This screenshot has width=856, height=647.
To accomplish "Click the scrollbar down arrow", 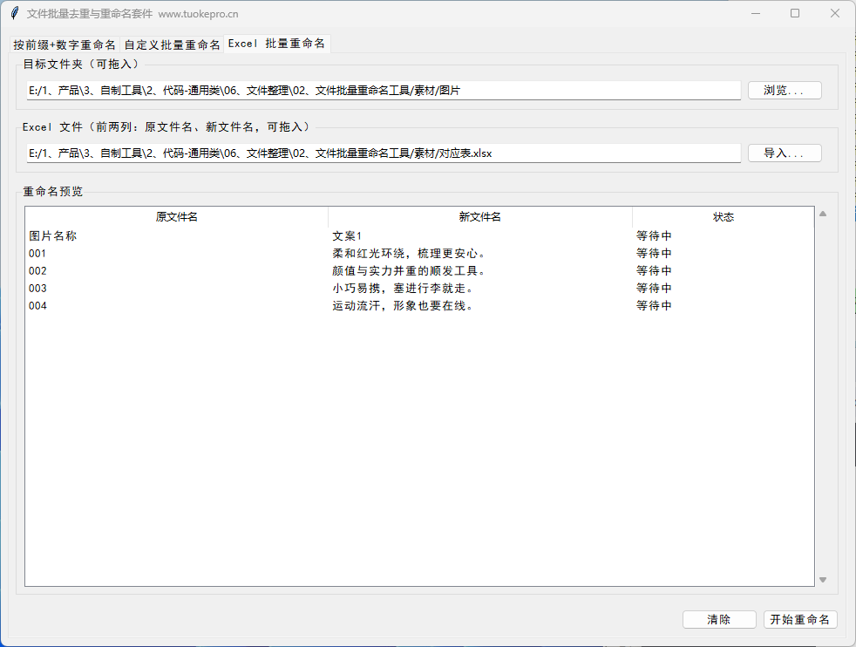I will coord(821,578).
